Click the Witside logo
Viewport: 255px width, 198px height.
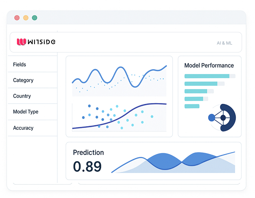(x=36, y=42)
